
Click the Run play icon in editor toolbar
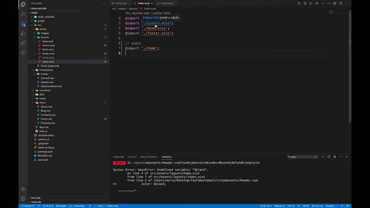(x=311, y=3)
